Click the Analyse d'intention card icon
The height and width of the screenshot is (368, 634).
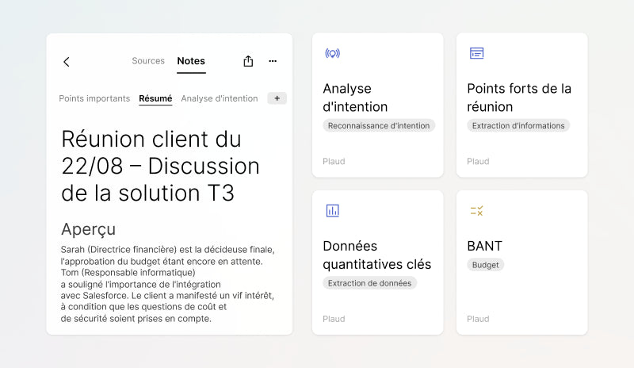[332, 53]
